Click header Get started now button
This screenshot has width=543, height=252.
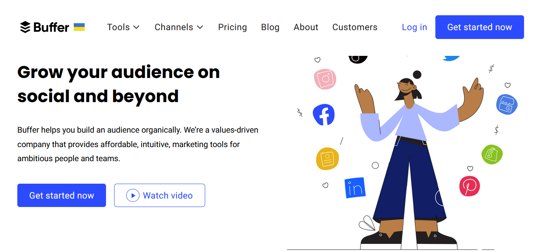(480, 27)
